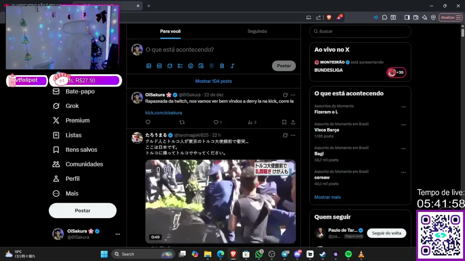Screen dimensions: 465x261
Task: Toggle bold formatting in the composer
Action: pos(222,66)
